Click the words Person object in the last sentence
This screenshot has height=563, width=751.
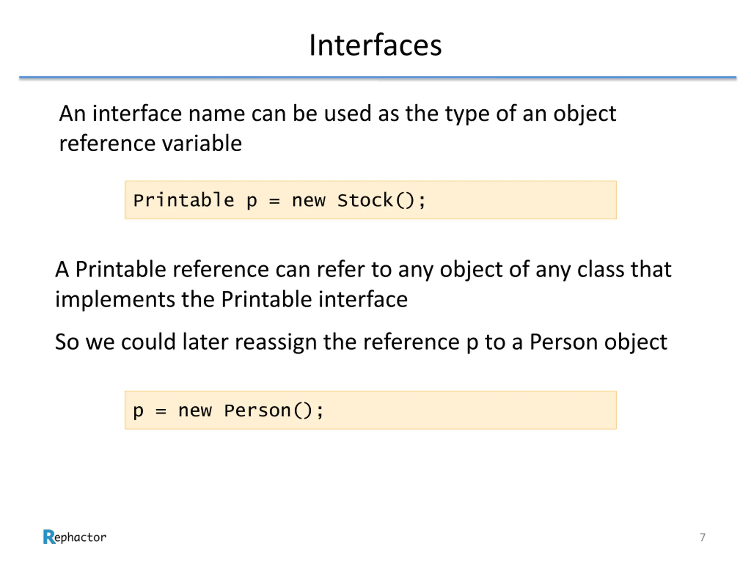pyautogui.click(x=598, y=342)
